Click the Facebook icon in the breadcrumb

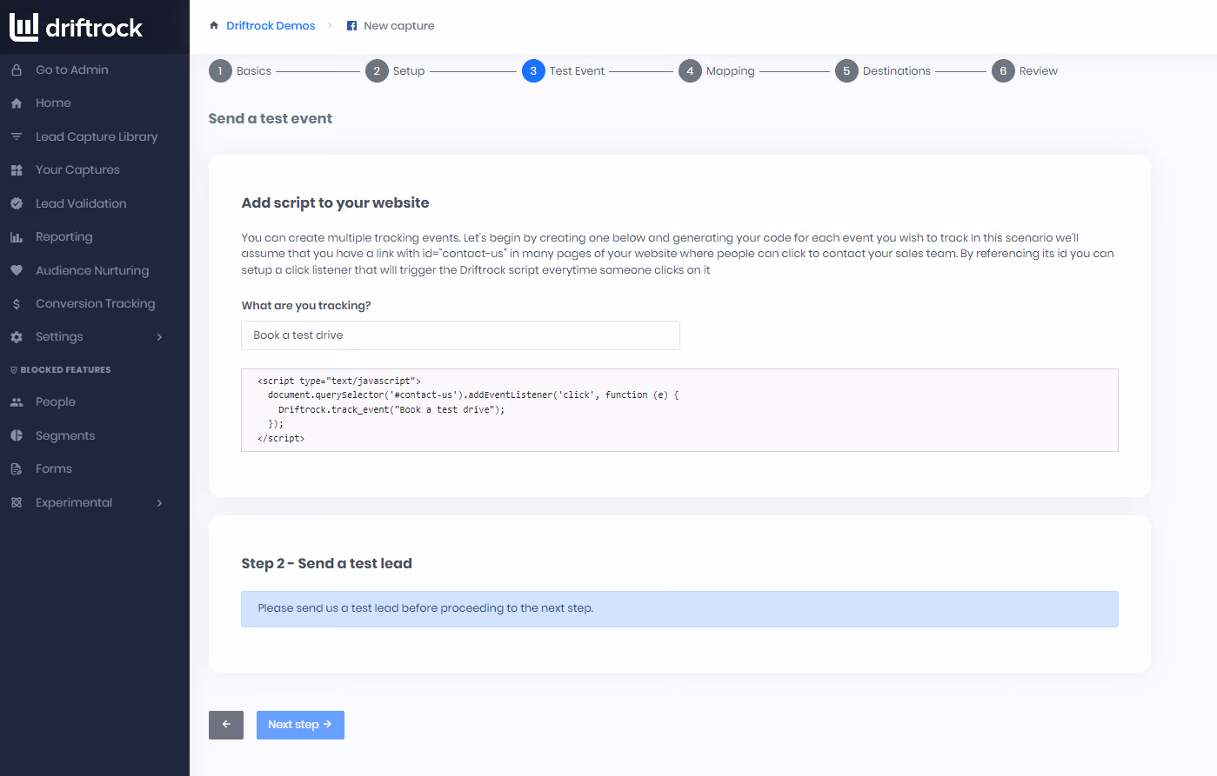coord(351,25)
